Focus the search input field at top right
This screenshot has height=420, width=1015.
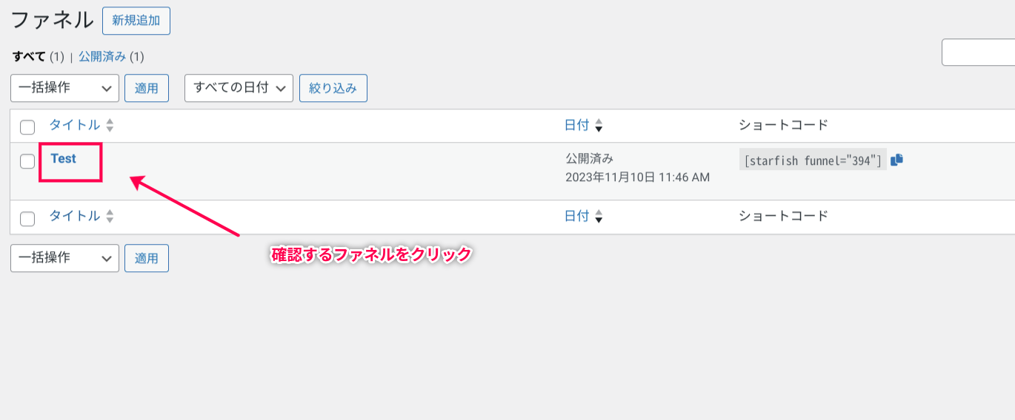click(978, 52)
